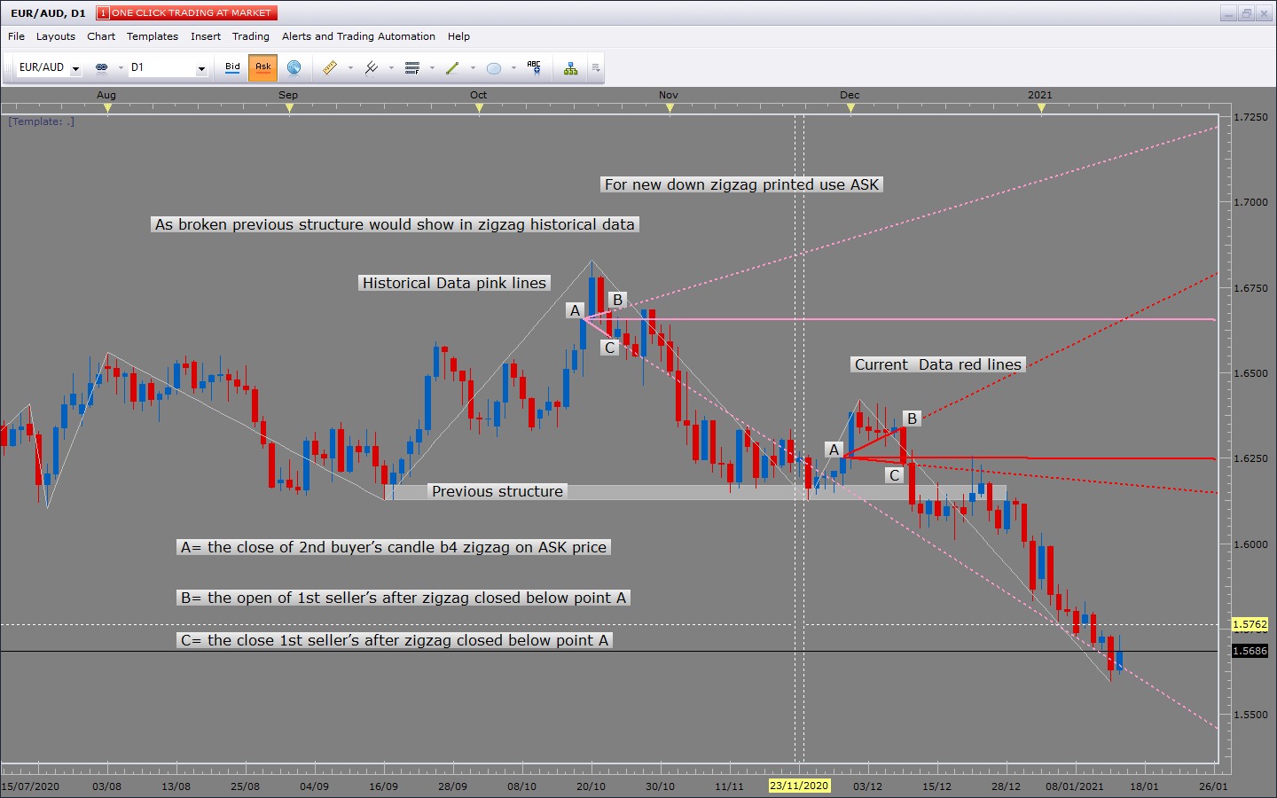Select the Template label in chart corner
Viewport: 1277px width, 798px height.
42,121
